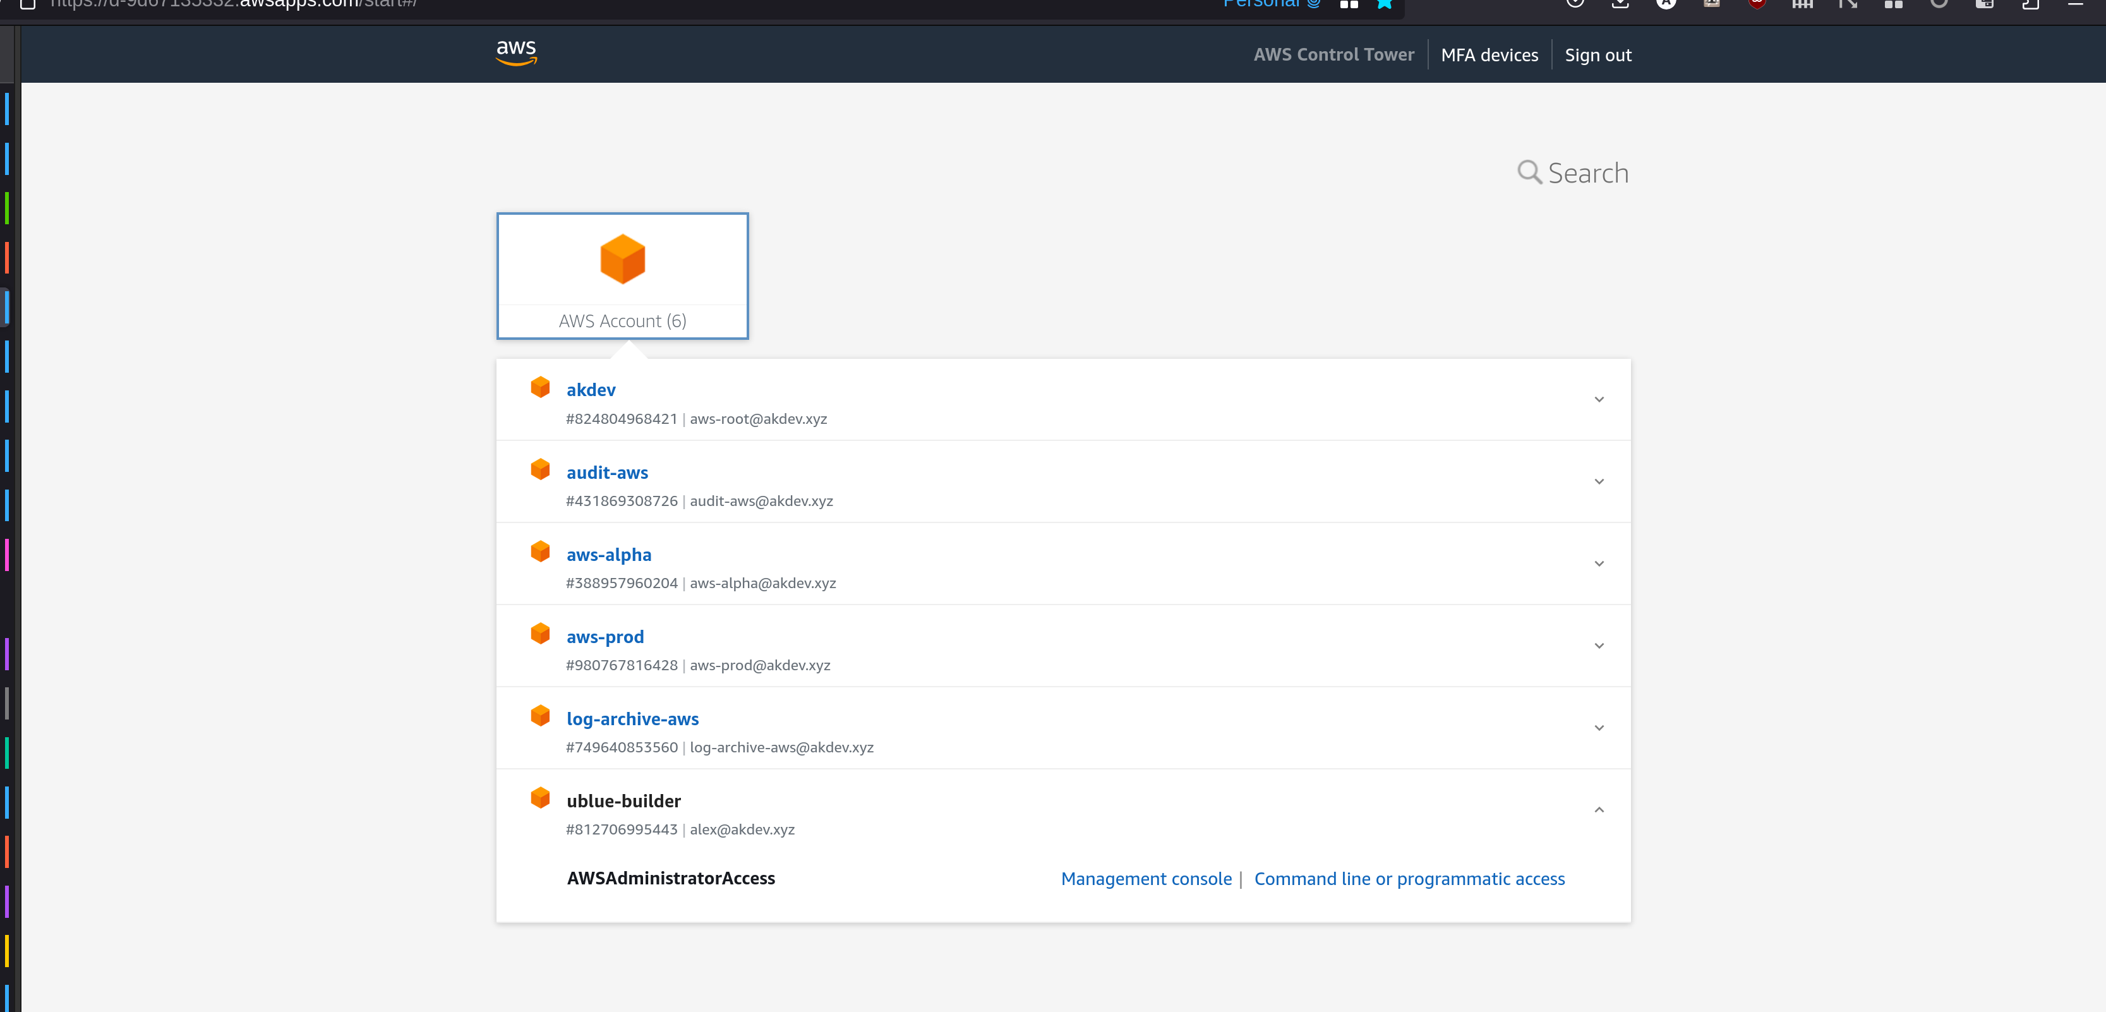Click the cube icon beside aws-alpha
This screenshot has width=2106, height=1012.
pos(539,551)
